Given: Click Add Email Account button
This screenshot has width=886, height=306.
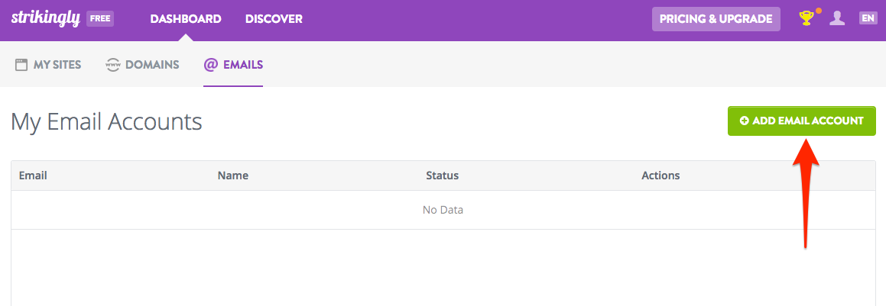Looking at the screenshot, I should (x=801, y=121).
